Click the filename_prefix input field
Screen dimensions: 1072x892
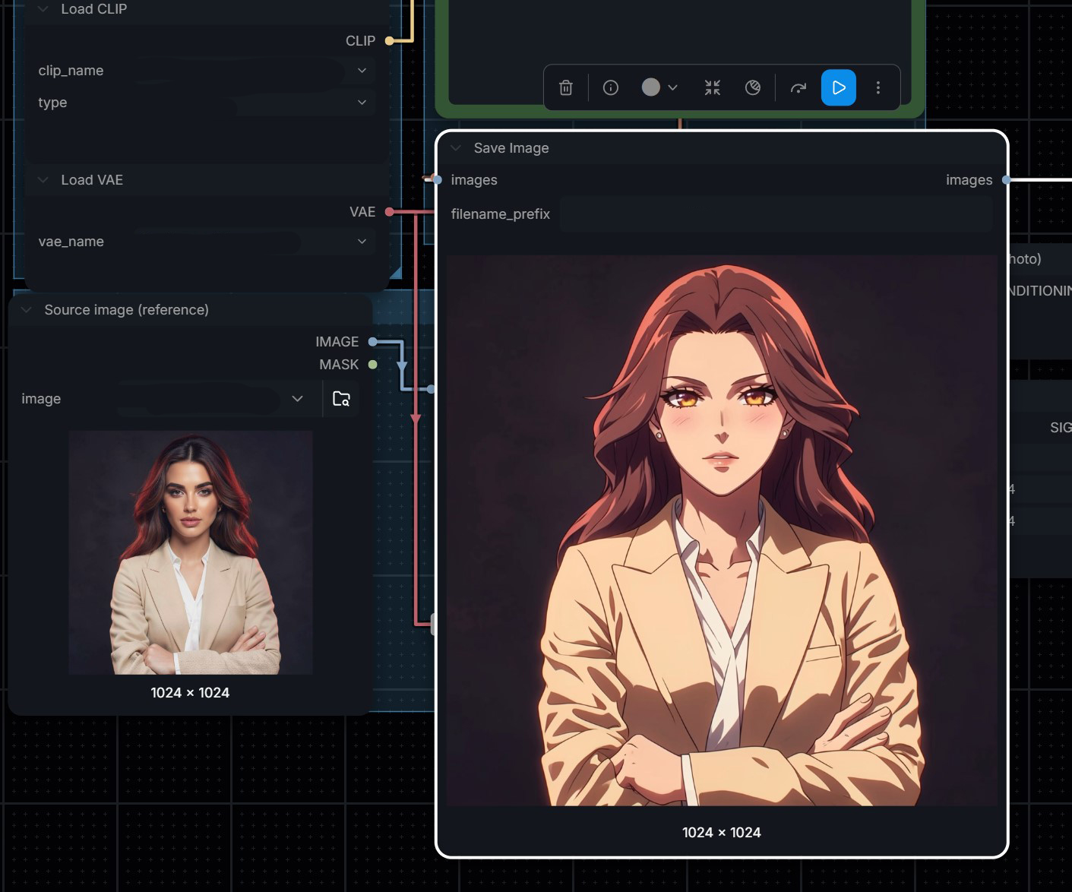776,214
